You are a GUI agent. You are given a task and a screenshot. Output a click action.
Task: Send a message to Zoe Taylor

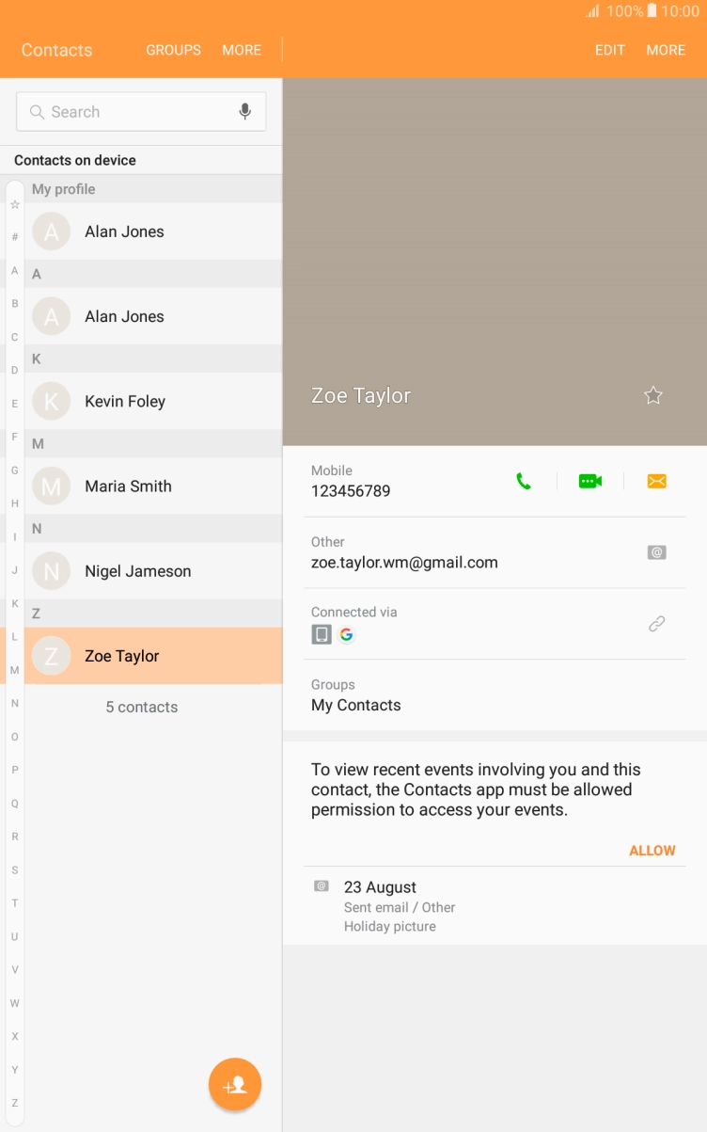(656, 481)
